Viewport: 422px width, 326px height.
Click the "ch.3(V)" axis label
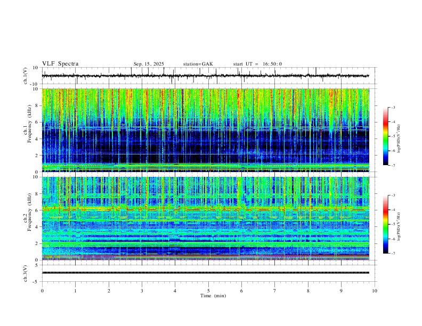(x=26, y=273)
